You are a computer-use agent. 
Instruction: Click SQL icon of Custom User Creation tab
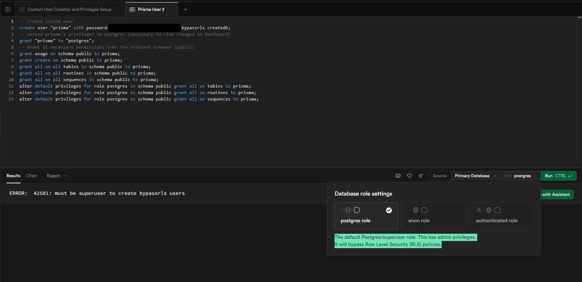click(22, 9)
